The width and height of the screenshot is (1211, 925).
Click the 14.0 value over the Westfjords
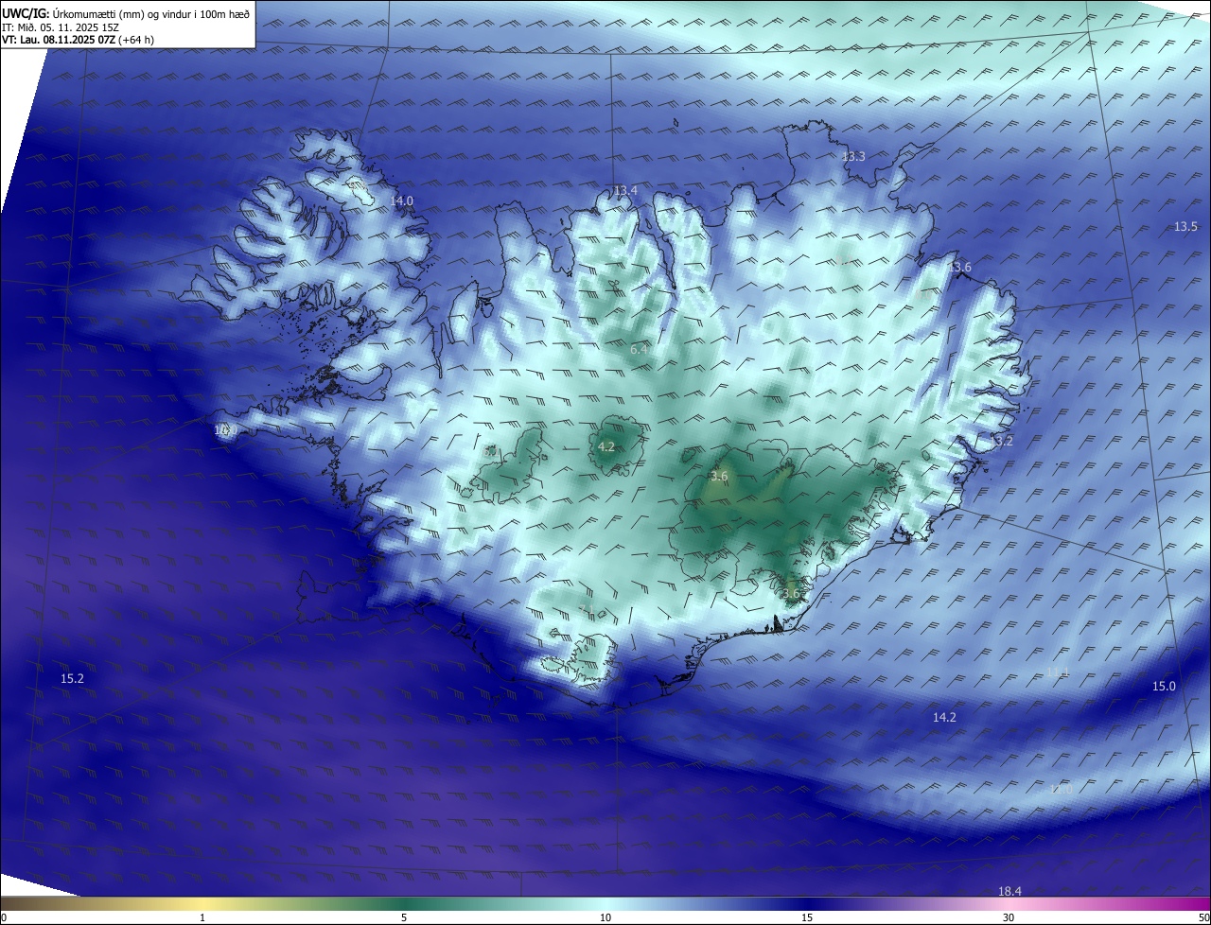point(402,201)
